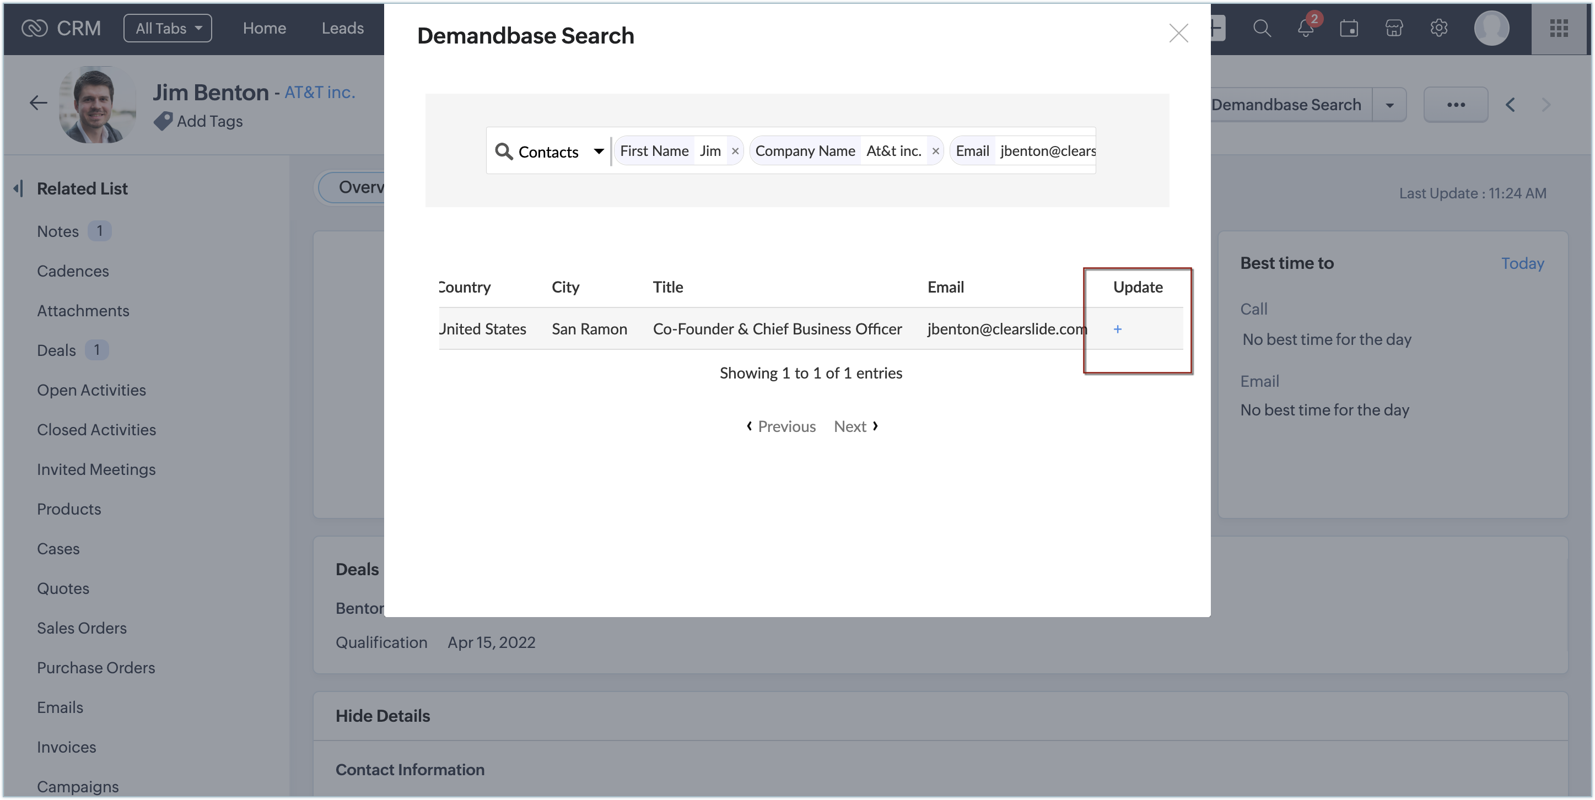Open the notifications bell icon

click(x=1305, y=29)
